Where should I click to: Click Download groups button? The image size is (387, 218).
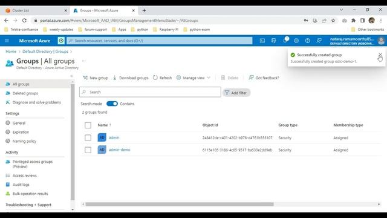tap(131, 78)
